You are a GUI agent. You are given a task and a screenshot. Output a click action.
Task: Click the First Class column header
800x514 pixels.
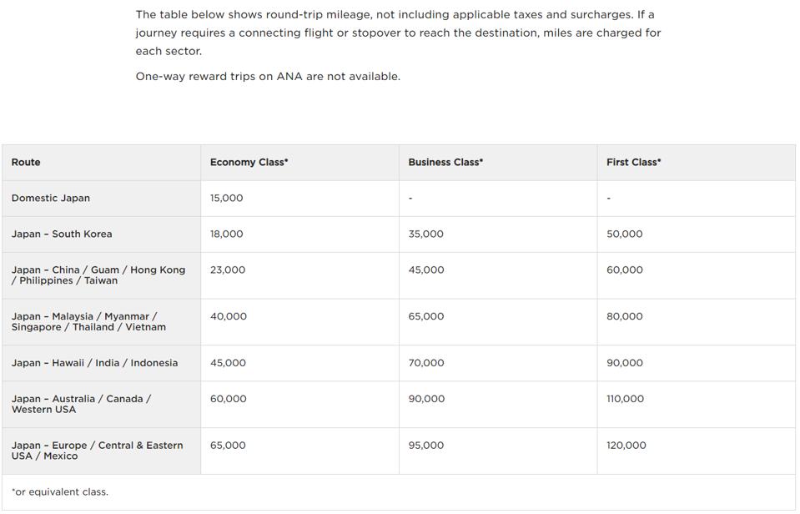[x=633, y=162]
